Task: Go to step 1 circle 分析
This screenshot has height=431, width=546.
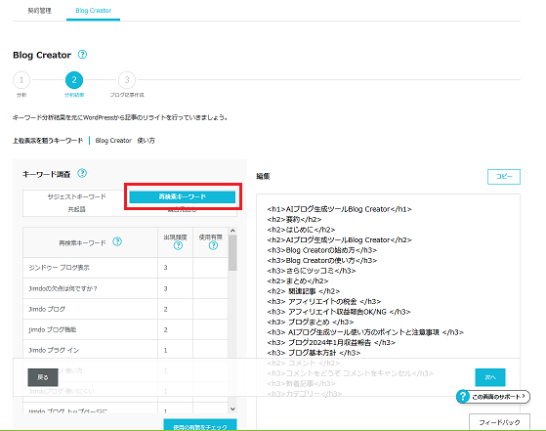Action: coord(21,80)
